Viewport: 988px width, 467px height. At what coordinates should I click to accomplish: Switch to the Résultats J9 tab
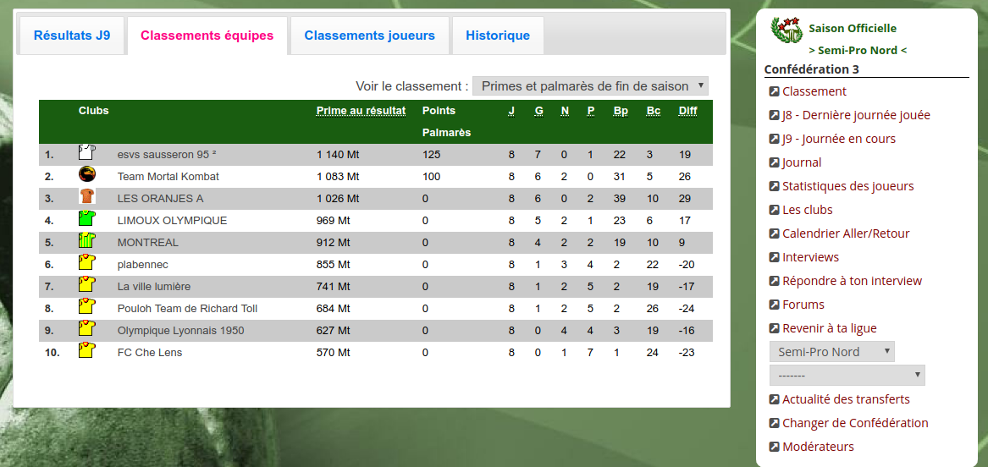pyautogui.click(x=72, y=36)
